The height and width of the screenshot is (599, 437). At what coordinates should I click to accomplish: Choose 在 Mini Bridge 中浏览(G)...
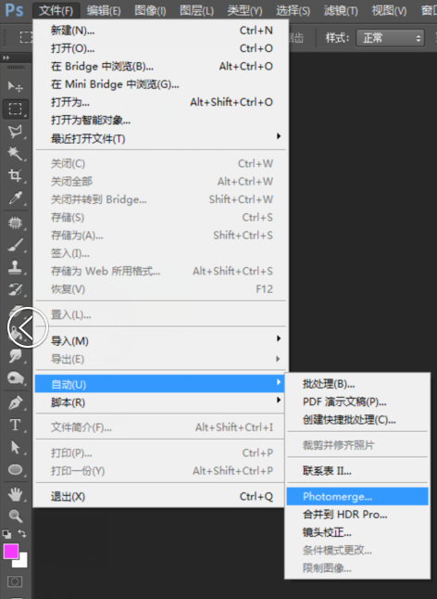(x=160, y=84)
